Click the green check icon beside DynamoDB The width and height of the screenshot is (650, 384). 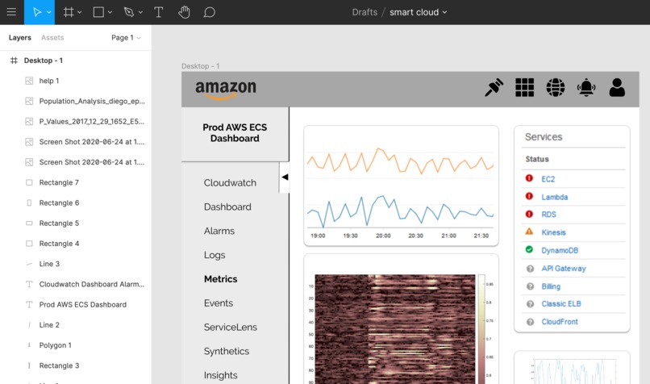529,249
